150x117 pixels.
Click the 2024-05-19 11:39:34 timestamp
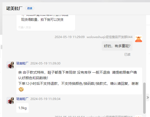(45, 99)
